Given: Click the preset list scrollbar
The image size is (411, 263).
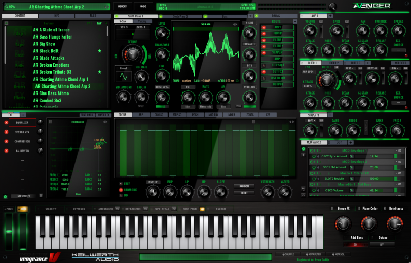Looking at the screenshot, I should 107,31.
